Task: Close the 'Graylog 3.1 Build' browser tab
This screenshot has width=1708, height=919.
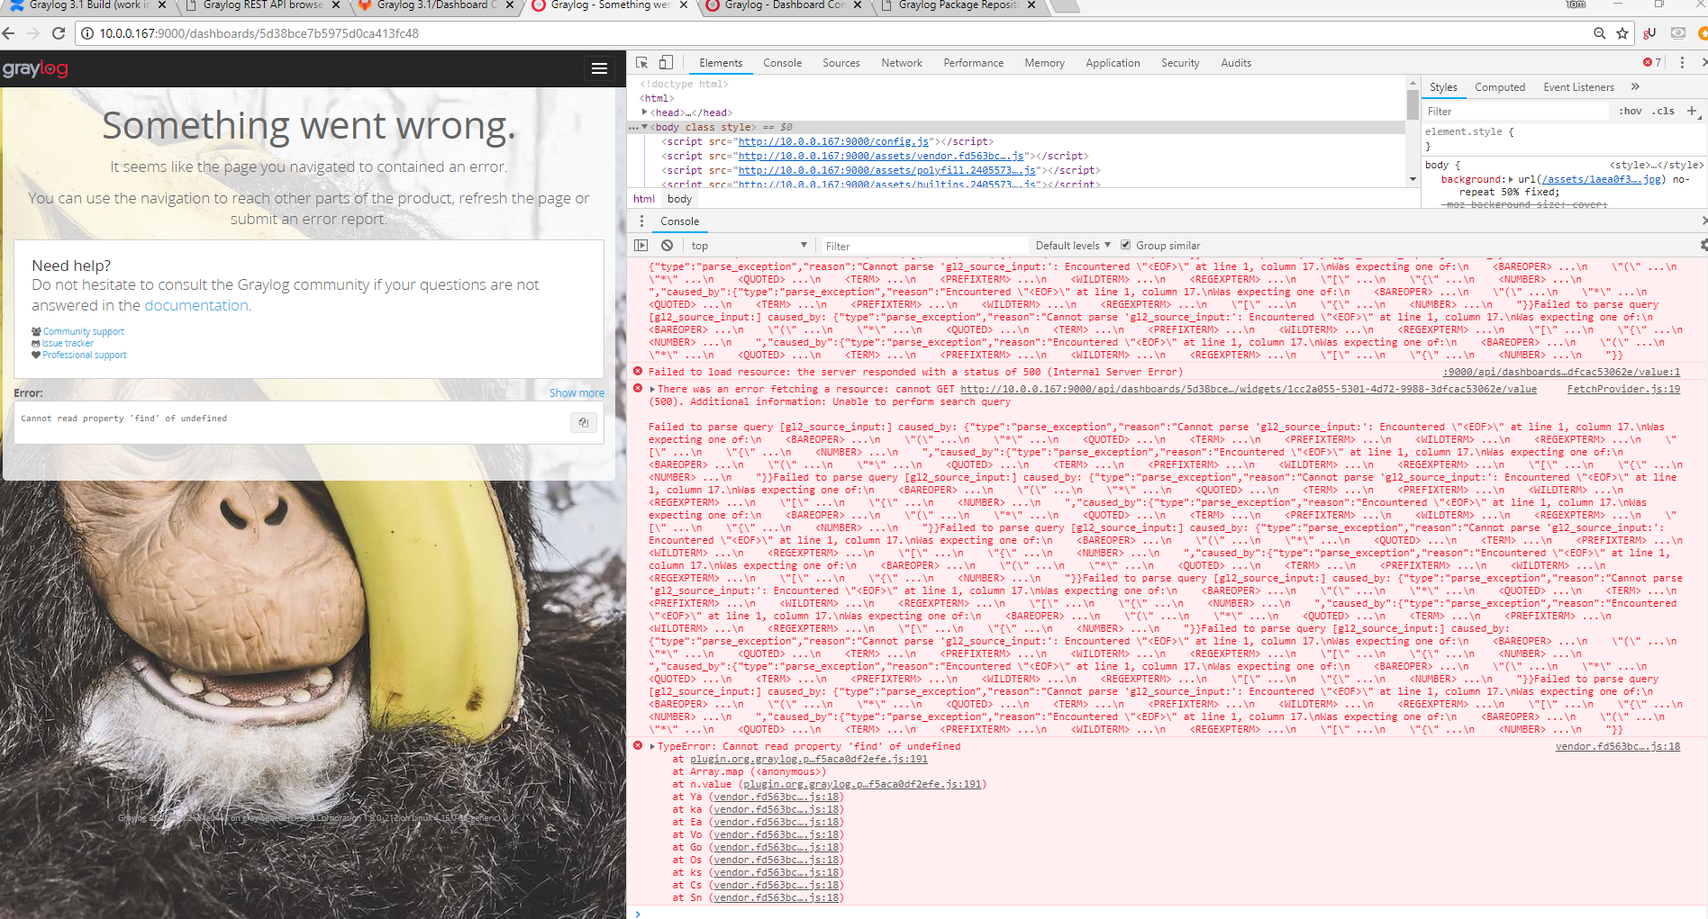Action: pos(162,5)
